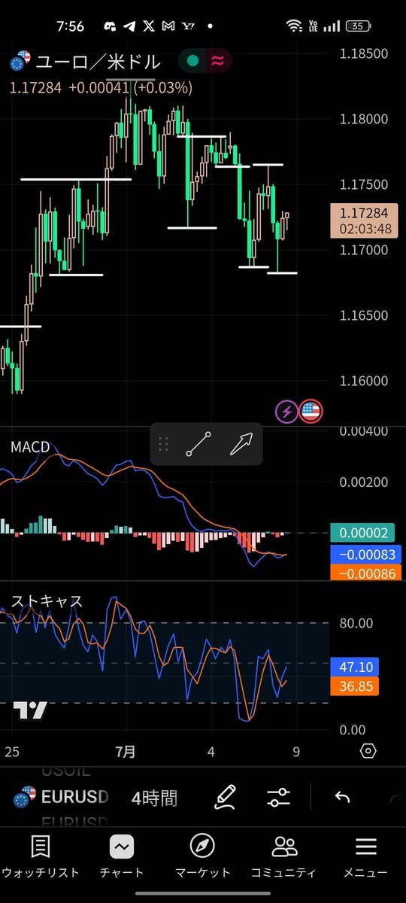Viewport: 406px width, 903px height.
Task: Tap the purple lightning event marker
Action: 286,412
